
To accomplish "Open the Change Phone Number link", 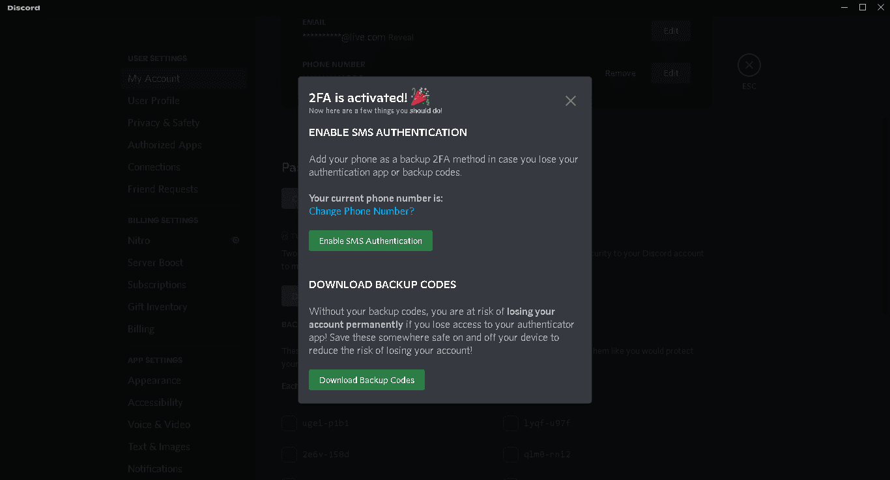I will tap(362, 211).
